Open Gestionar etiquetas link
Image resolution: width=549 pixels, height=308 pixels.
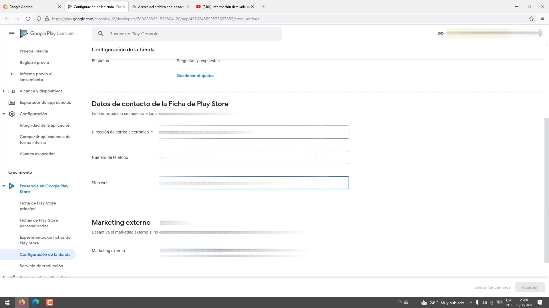195,76
